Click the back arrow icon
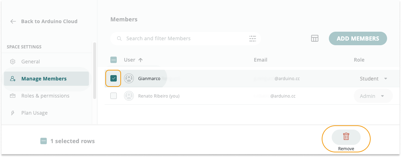This screenshot has height=157, width=401. pos(13,21)
